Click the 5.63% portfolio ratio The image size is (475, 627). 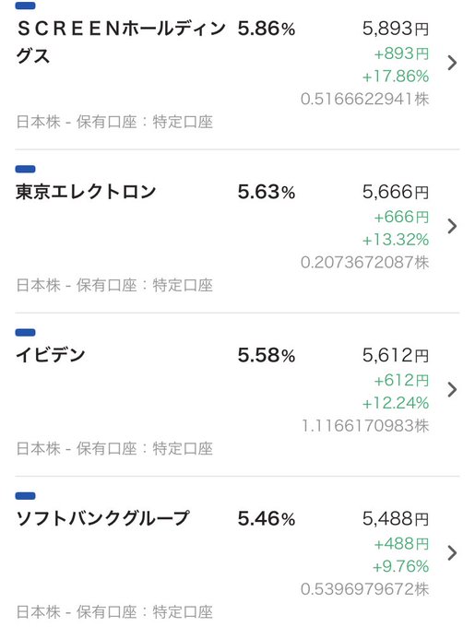267,193
